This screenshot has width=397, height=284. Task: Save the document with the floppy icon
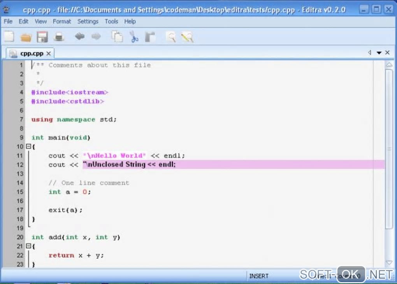42,37
